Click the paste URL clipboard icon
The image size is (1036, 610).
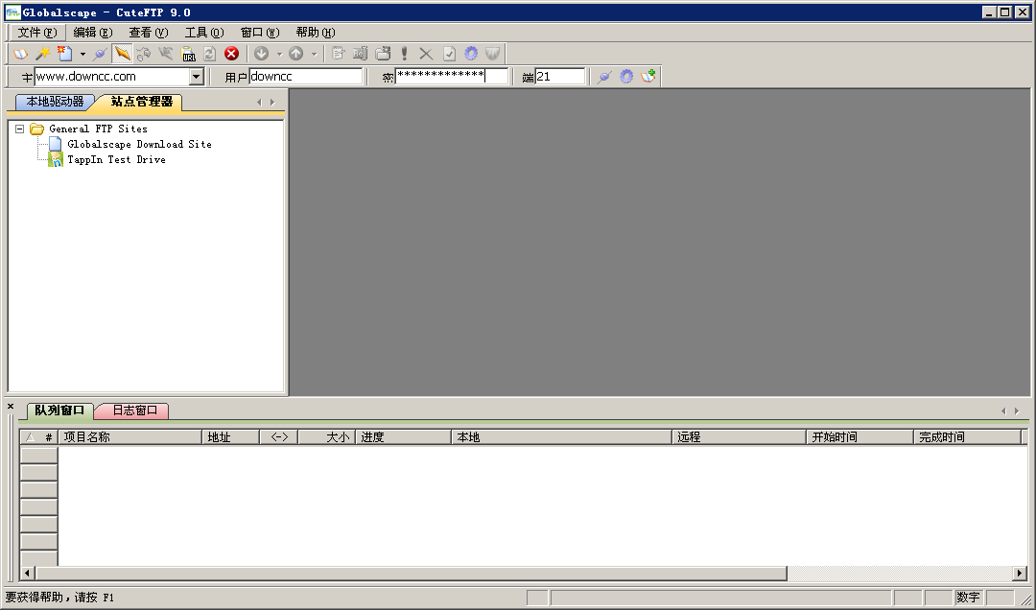pyautogui.click(x=189, y=54)
